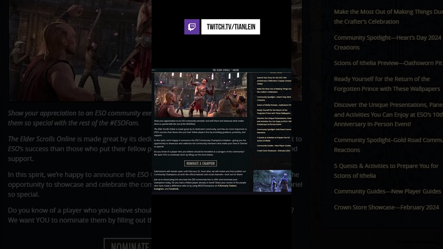Image resolution: width=443 pixels, height=249 pixels.
Task: Open the arena celebration hero image in the article
Action: (x=201, y=95)
